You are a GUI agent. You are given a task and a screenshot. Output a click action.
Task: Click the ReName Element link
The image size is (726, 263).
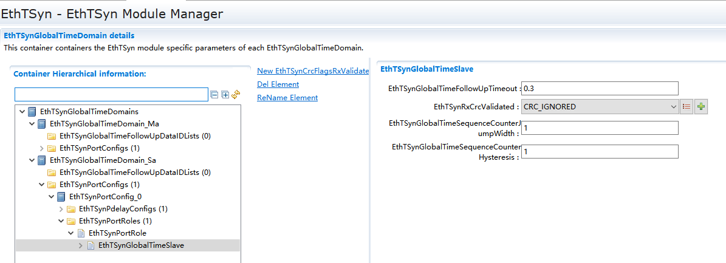click(287, 98)
